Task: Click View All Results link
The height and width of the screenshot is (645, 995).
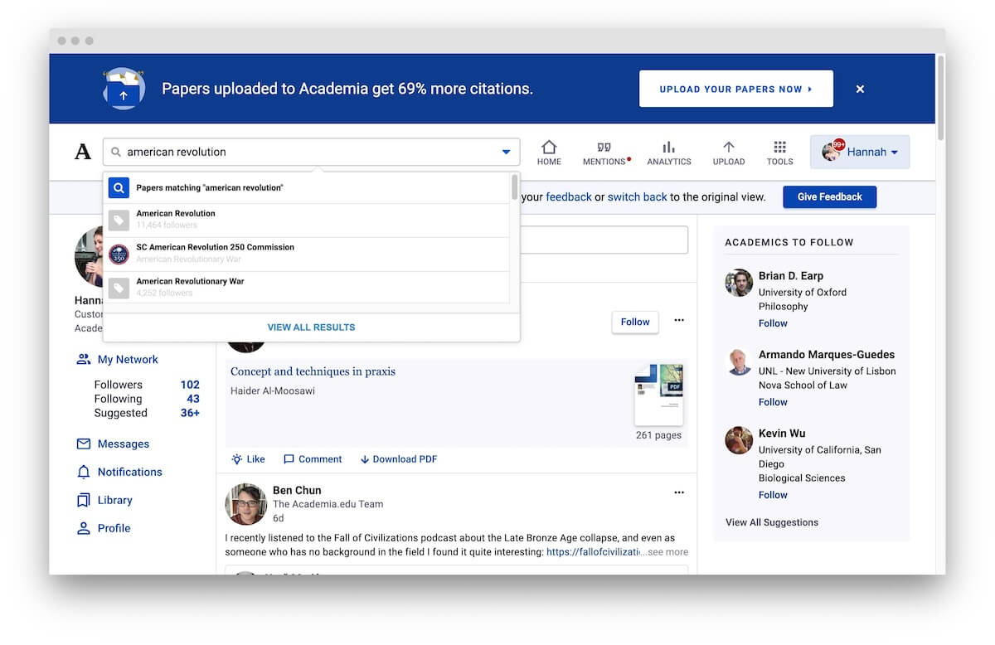Action: 311,327
